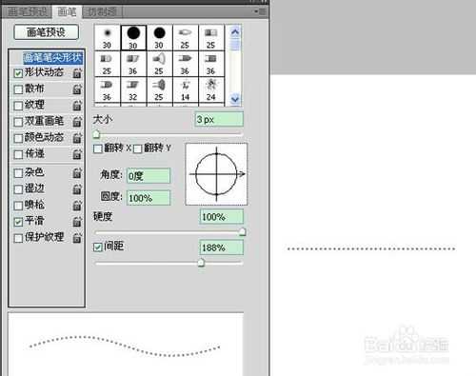Click the brush list scroll up arrow

[235, 31]
